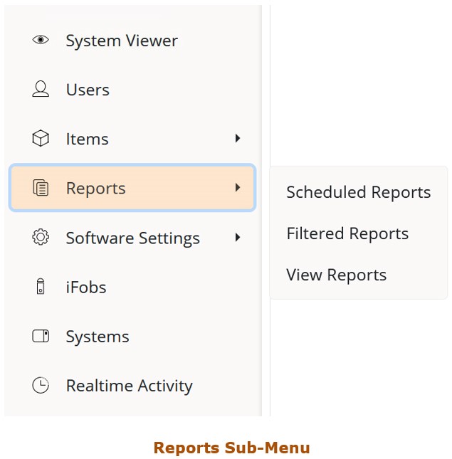Click the key fob icon for iFobs
452x459 pixels.
tap(41, 287)
